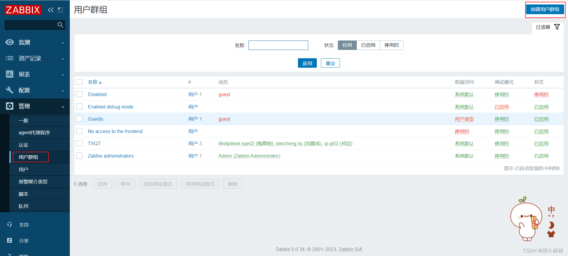The height and width of the screenshot is (256, 568).
Task: Click the 配置 wrench icon
Action: 9,90
